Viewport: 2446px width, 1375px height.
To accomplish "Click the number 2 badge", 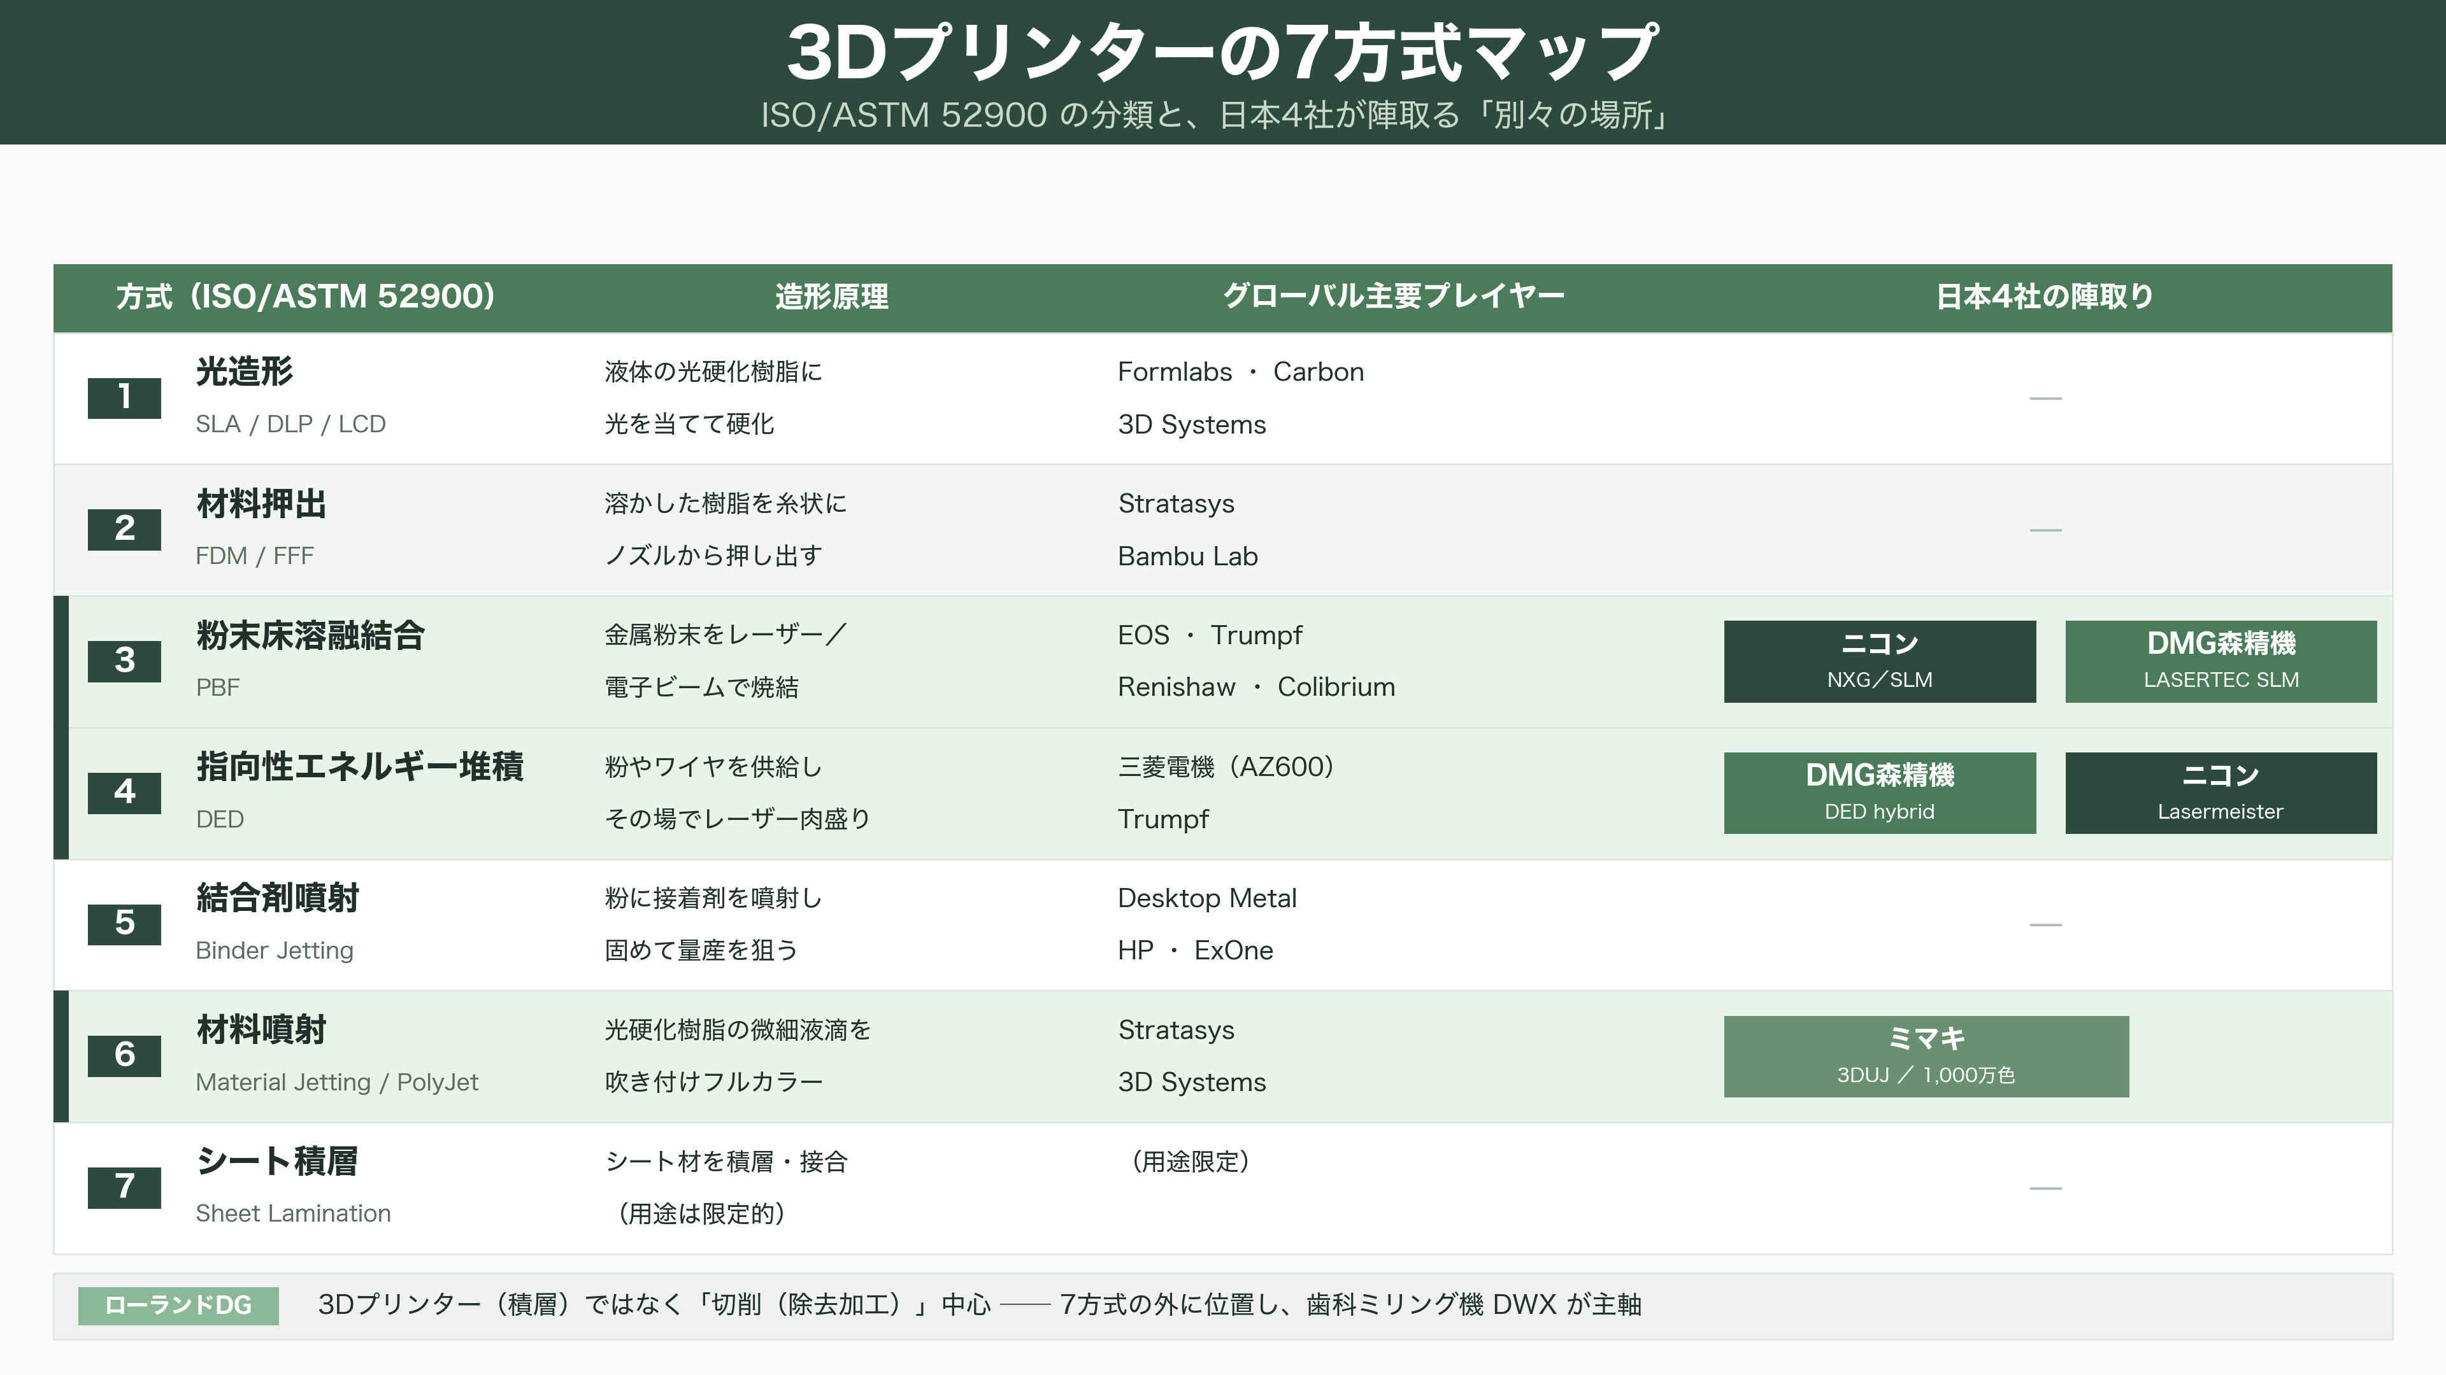I will pyautogui.click(x=124, y=530).
